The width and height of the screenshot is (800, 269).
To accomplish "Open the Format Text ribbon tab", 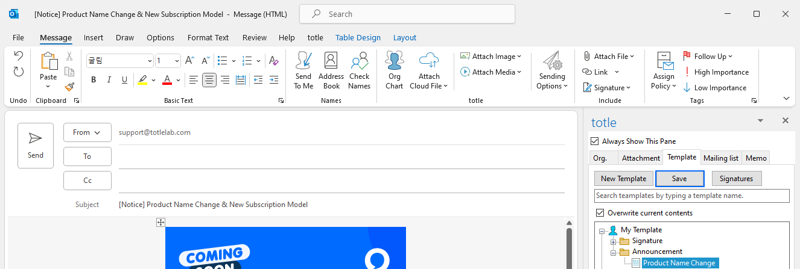I will click(208, 37).
